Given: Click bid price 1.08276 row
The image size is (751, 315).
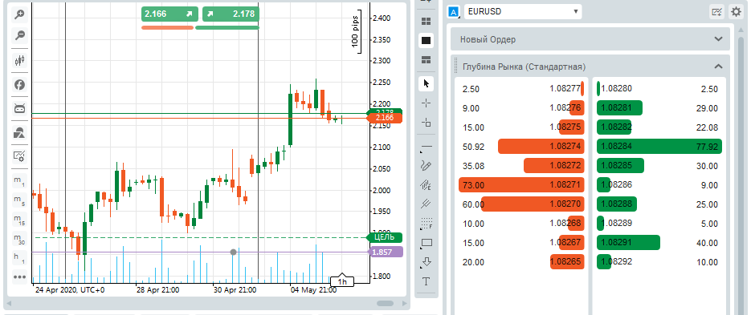Looking at the screenshot, I should [520, 108].
